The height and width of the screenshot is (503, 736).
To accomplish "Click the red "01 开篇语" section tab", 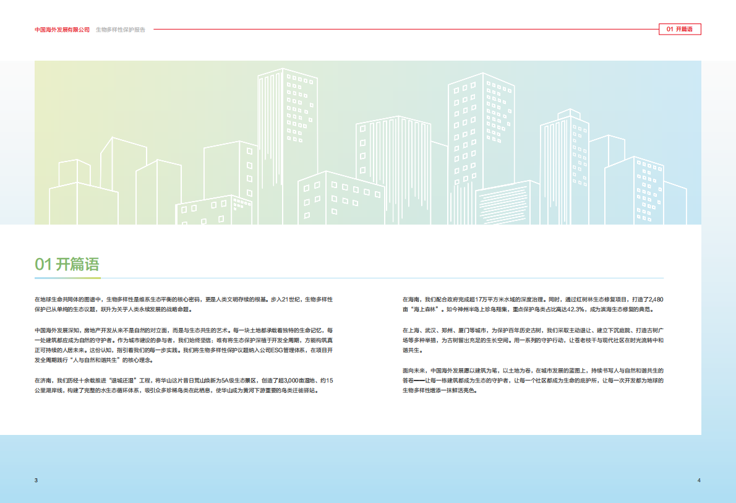I will coord(680,29).
